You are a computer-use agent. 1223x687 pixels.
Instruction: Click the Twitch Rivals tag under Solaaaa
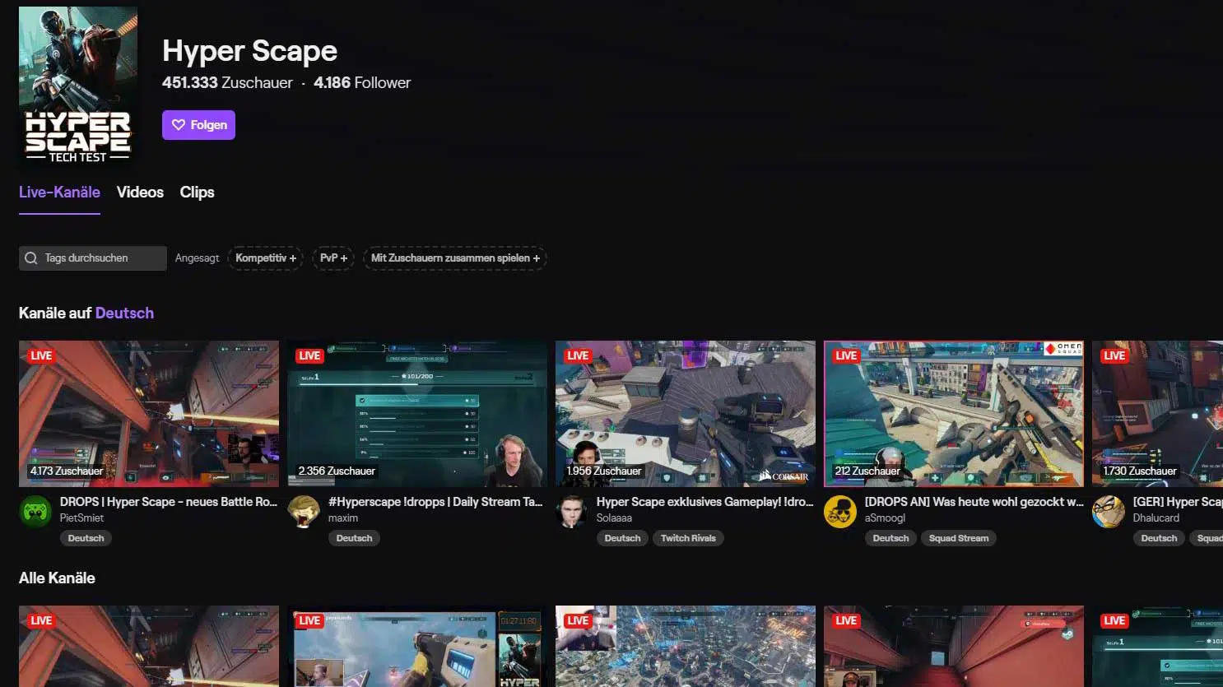[x=688, y=538]
